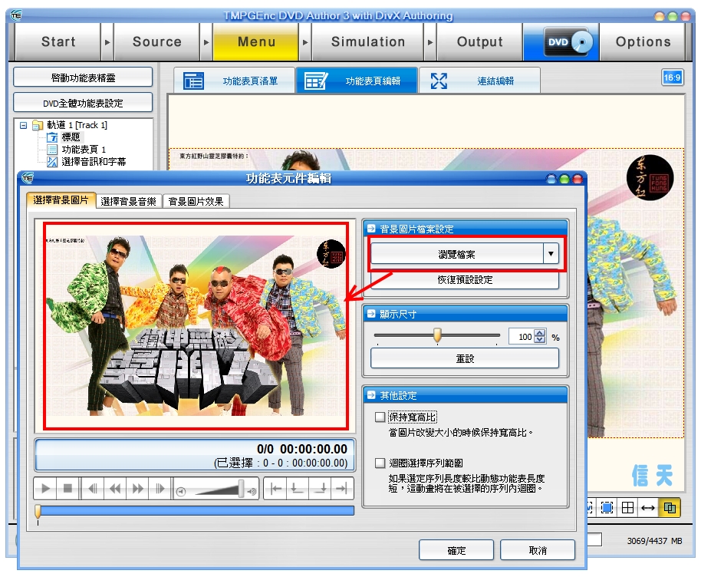Toggle the 16:9 aspect ratio button
The height and width of the screenshot is (577, 701).
[x=672, y=77]
